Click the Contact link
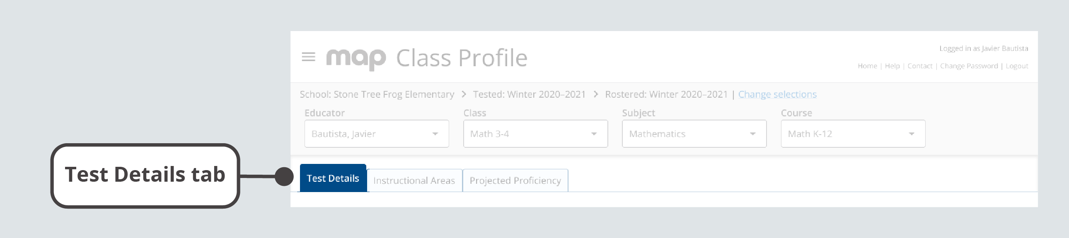 [x=919, y=66]
